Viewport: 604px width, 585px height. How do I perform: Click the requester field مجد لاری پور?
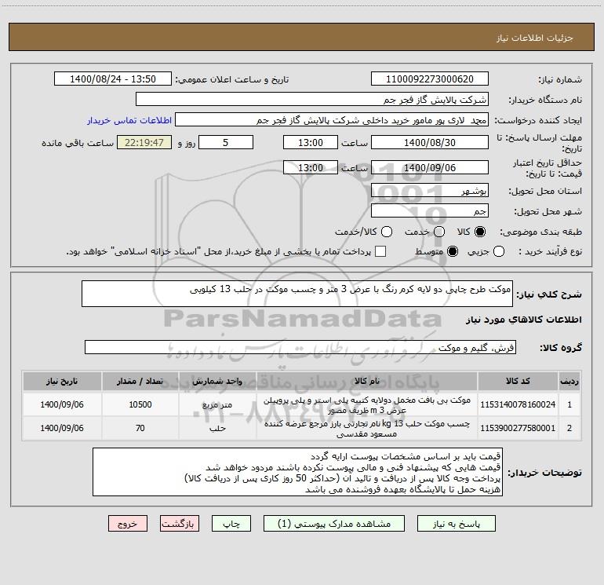[332, 120]
